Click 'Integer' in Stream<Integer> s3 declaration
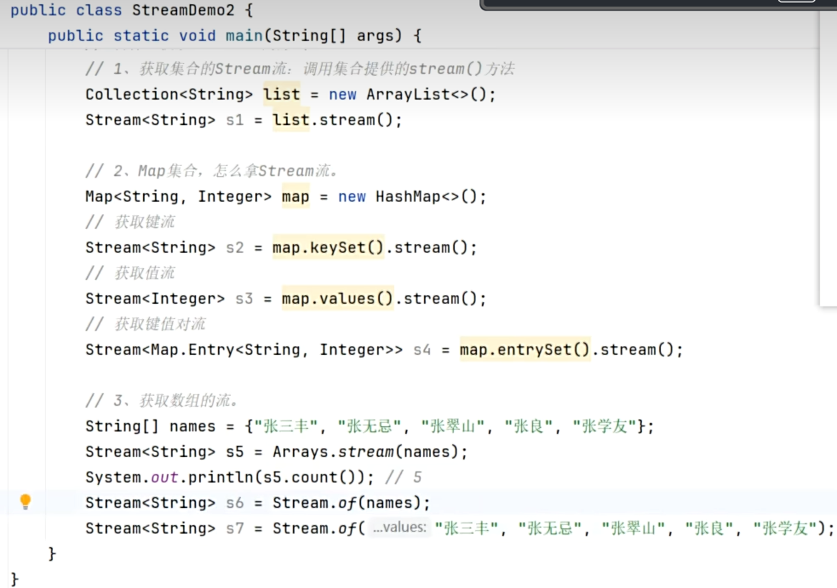837x588 pixels. 183,299
